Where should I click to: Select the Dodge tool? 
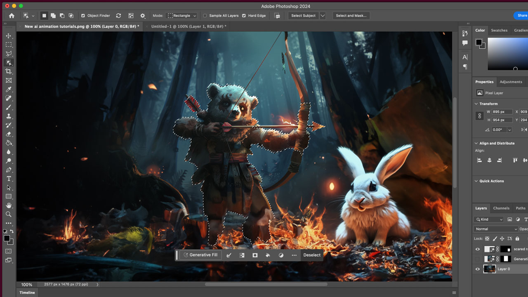point(8,161)
